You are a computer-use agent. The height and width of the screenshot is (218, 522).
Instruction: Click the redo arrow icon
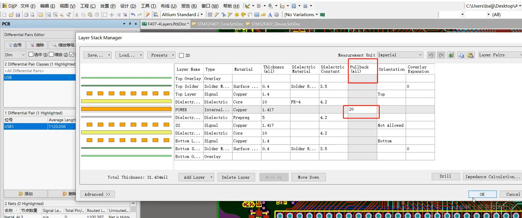pos(140,15)
